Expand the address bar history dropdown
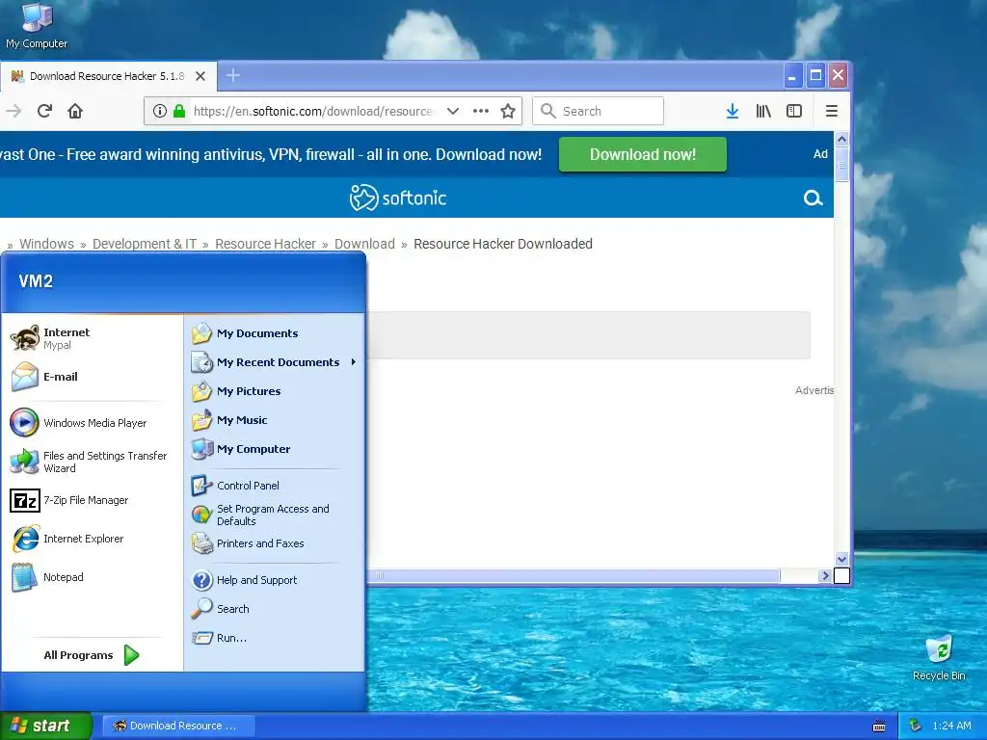 pyautogui.click(x=453, y=112)
